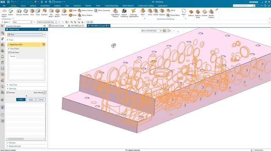Click the Apply button

click(x=31, y=100)
